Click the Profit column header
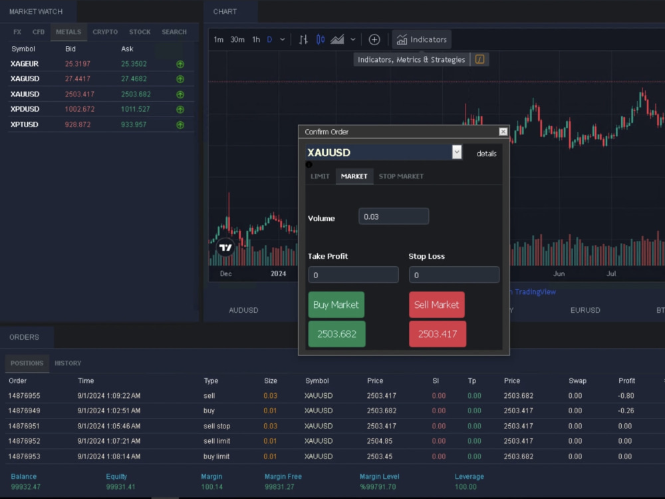665x499 pixels. 626,381
